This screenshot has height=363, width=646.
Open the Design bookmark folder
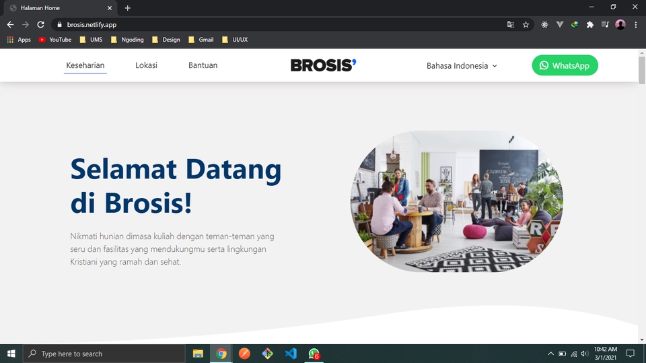click(166, 40)
